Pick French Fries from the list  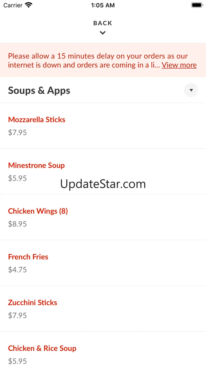(28, 257)
